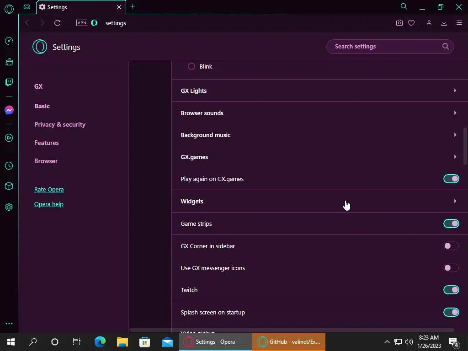Open Task View on taskbar

(77, 342)
